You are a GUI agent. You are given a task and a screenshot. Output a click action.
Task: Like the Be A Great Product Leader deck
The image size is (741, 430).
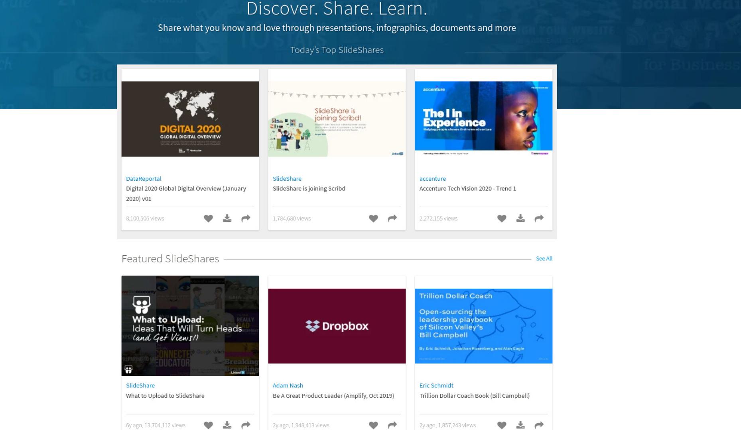click(373, 425)
